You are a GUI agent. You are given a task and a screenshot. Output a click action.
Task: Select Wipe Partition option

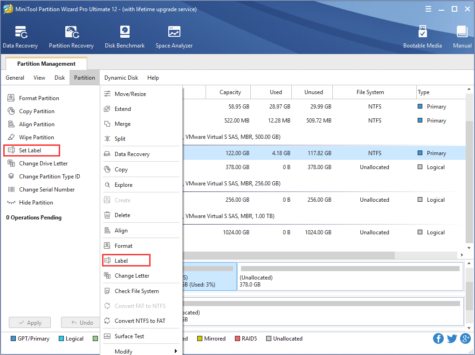(x=37, y=137)
